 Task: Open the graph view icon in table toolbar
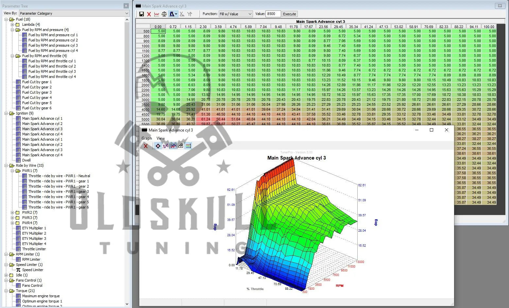tap(157, 14)
